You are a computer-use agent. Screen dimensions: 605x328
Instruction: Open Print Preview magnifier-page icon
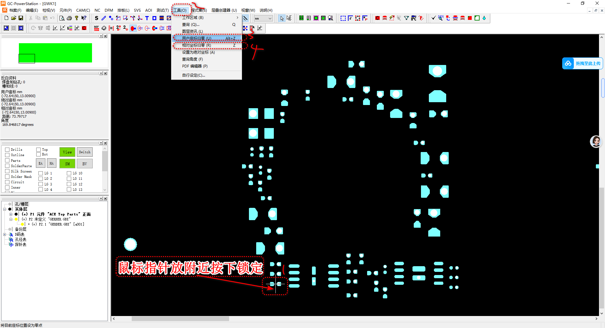62,18
